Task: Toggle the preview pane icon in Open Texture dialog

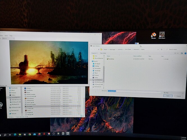Action: point(181,53)
